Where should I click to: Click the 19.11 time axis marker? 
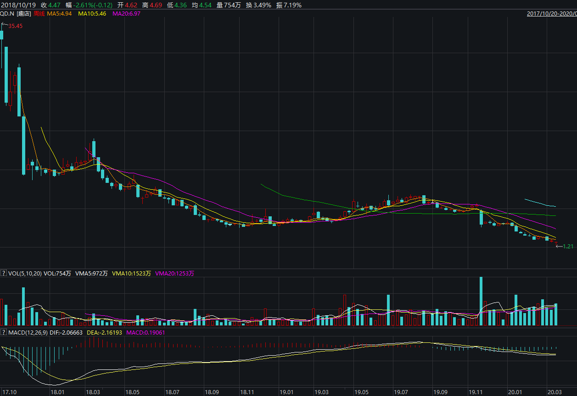pyautogui.click(x=476, y=392)
